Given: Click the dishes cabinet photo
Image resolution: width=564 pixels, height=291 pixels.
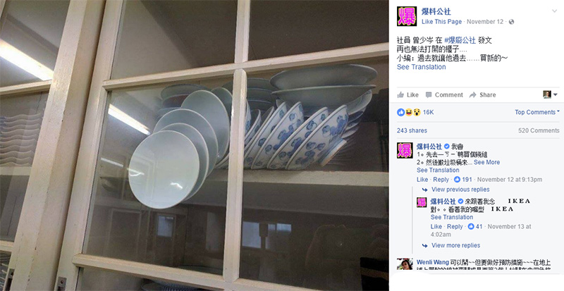Looking at the screenshot, I should [x=195, y=145].
